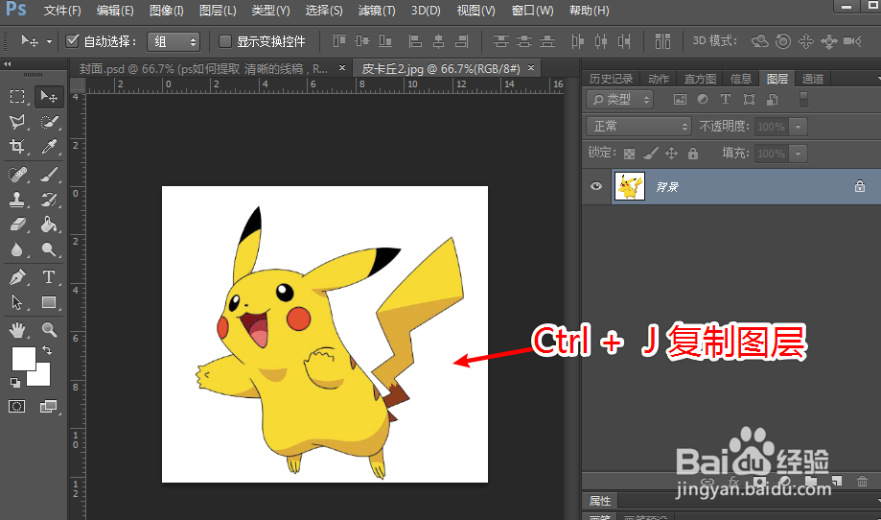Viewport: 881px width, 520px height.
Task: Select the History Brush tool
Action: 49,199
